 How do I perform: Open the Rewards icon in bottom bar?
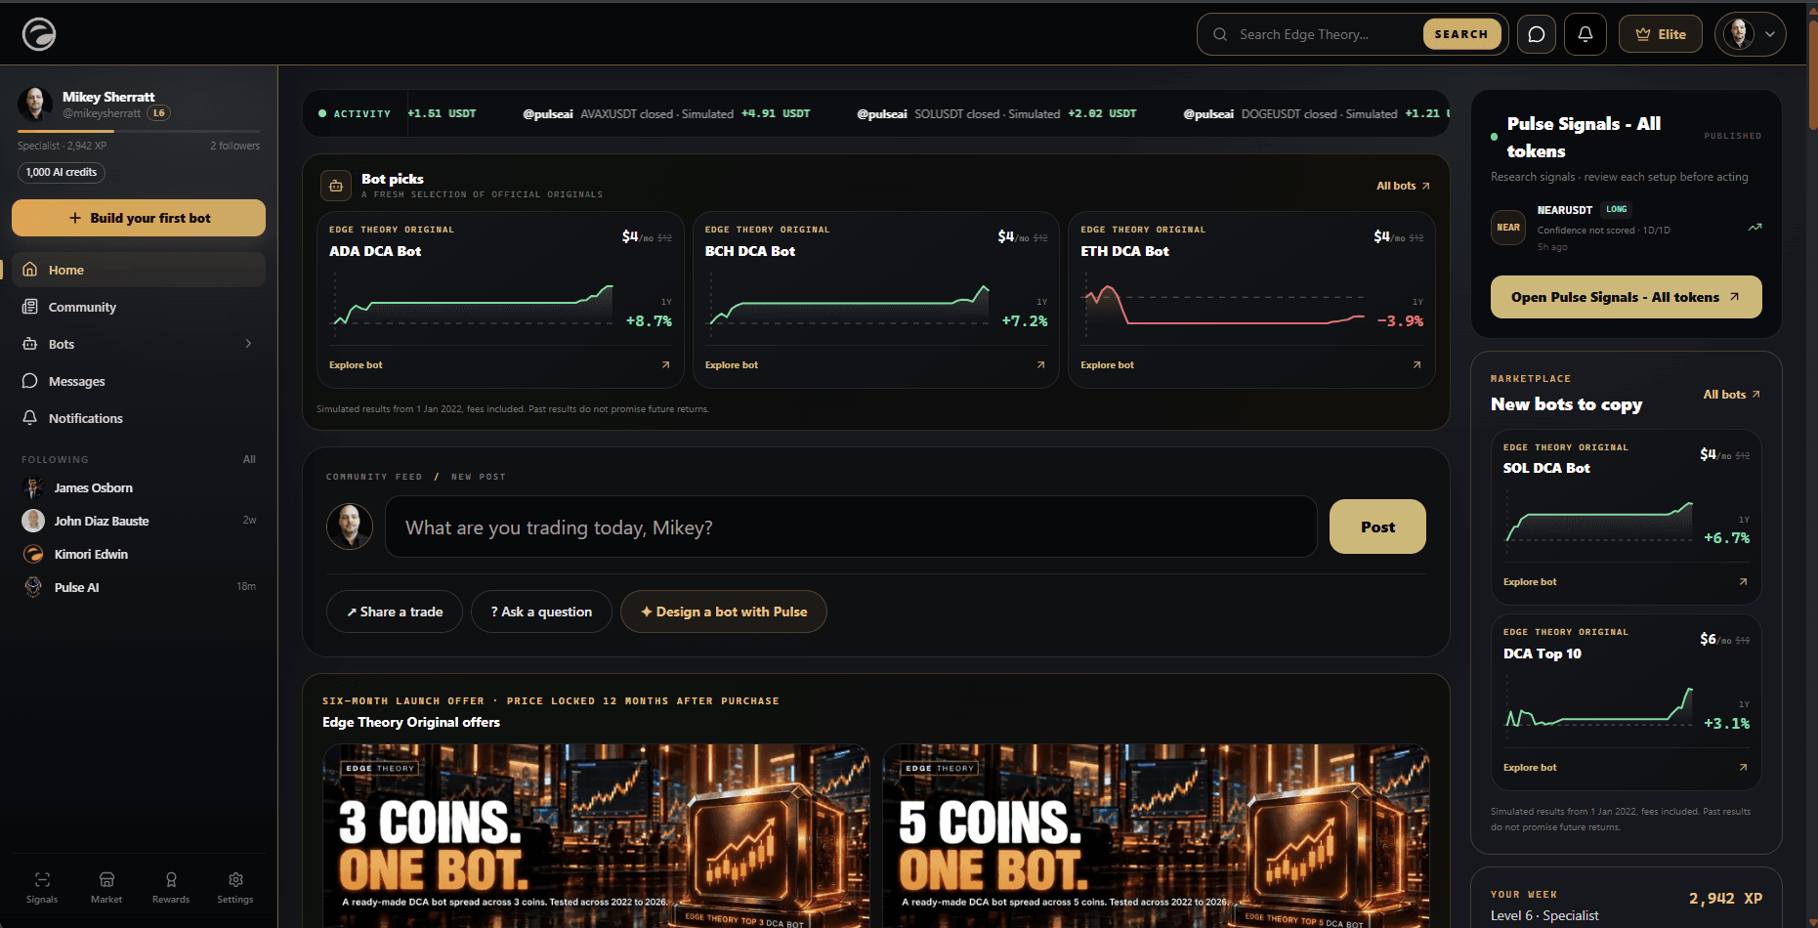pyautogui.click(x=171, y=887)
